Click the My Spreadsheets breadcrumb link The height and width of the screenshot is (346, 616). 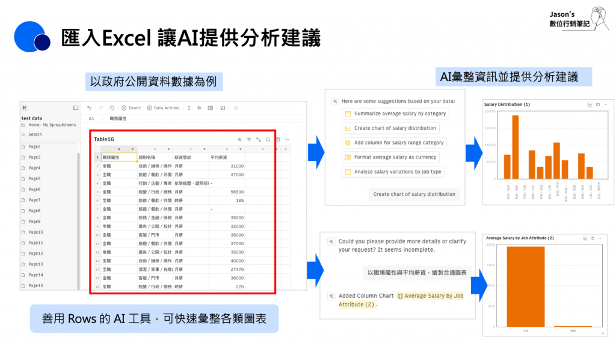[x=60, y=125]
